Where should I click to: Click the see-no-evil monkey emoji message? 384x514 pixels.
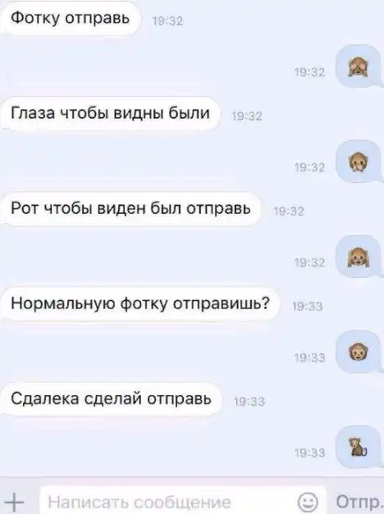359,66
